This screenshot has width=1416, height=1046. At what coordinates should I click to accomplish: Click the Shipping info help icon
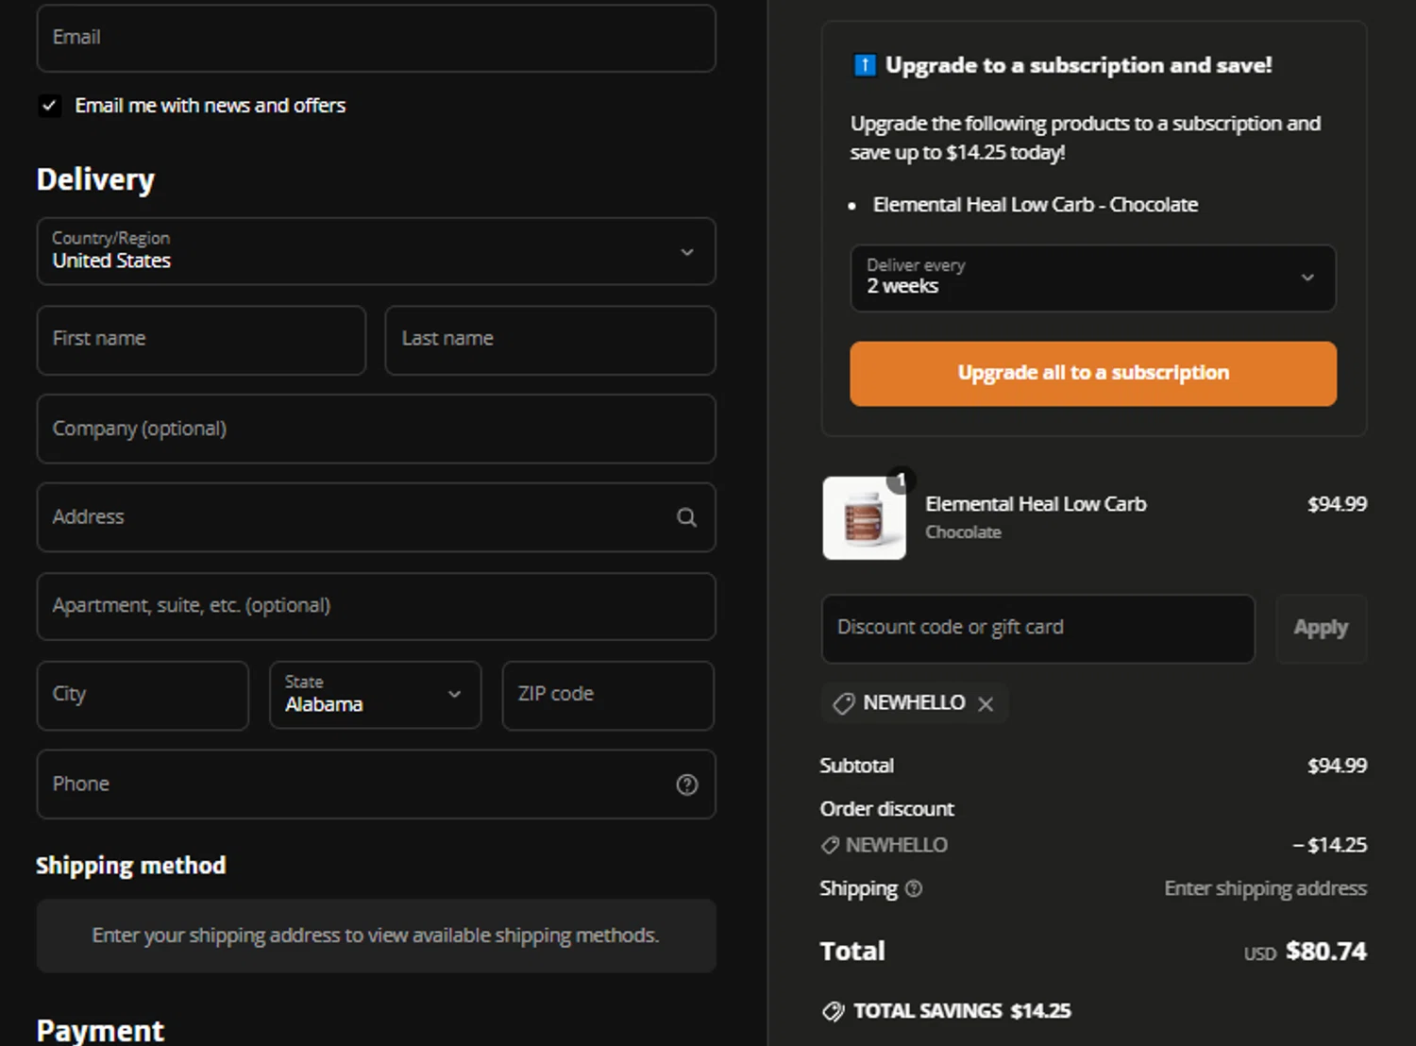click(x=914, y=888)
